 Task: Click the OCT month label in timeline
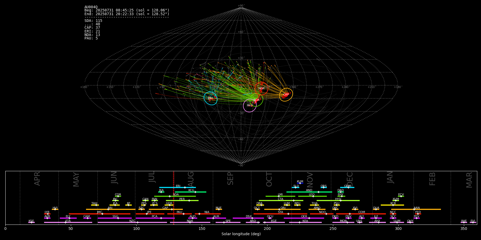[x=269, y=179]
